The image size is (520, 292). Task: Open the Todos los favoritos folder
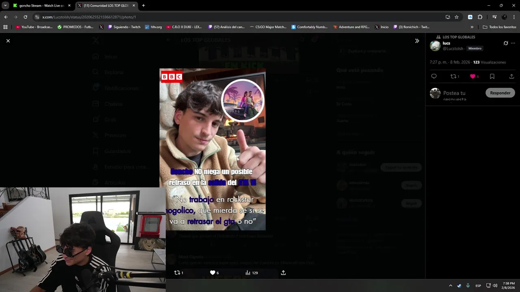click(x=500, y=27)
